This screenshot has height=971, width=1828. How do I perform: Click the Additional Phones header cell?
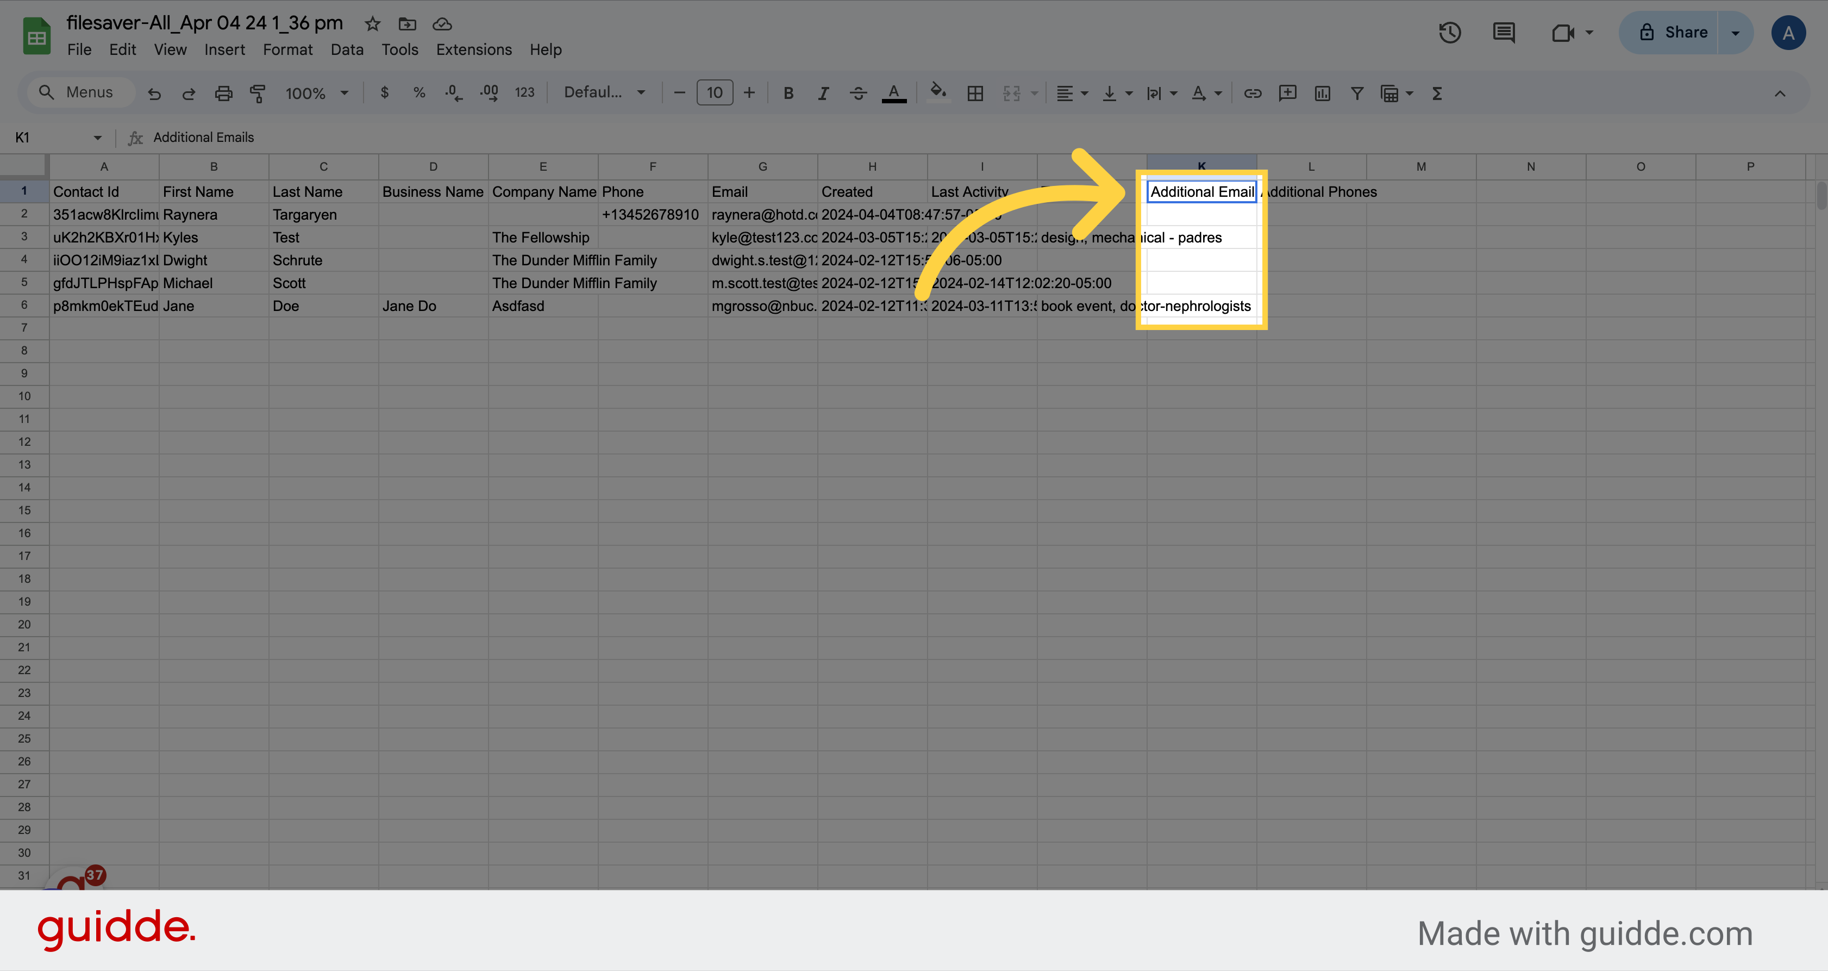[1311, 191]
